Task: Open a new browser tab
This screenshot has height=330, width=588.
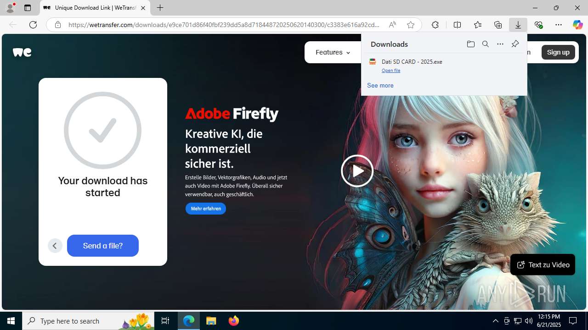Action: (160, 8)
